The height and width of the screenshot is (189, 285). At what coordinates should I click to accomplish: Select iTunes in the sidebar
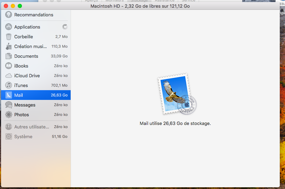pyautogui.click(x=36, y=85)
